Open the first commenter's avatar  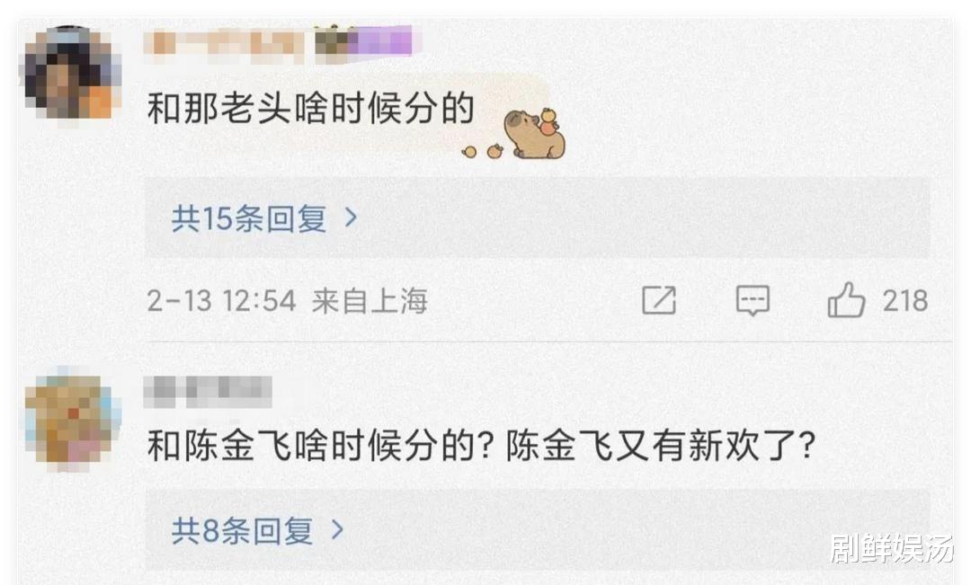[x=73, y=73]
